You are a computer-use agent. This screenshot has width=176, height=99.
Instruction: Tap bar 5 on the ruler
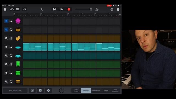(68, 14)
